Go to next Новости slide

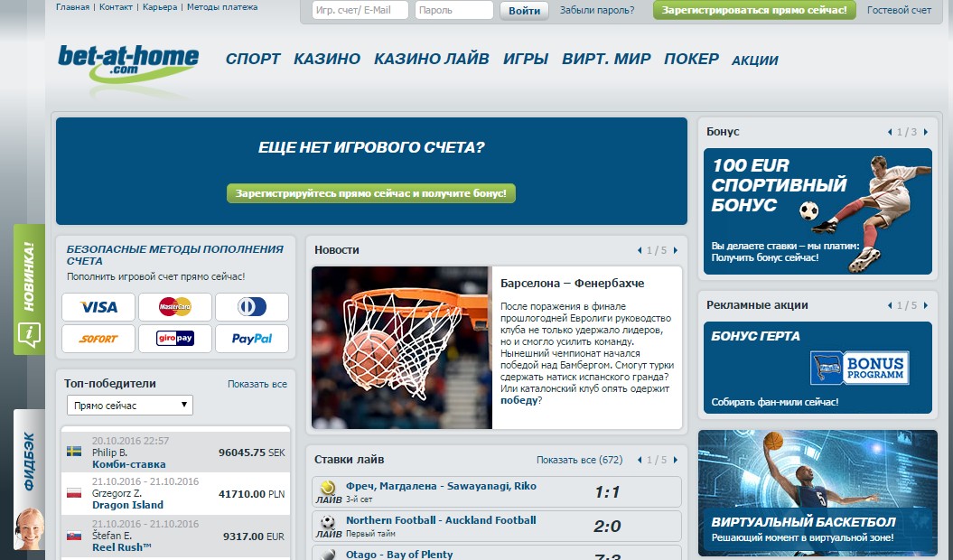point(676,250)
